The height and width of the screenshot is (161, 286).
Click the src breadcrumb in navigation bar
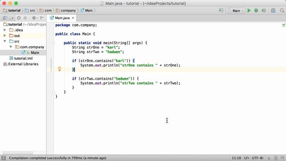pos(30,11)
